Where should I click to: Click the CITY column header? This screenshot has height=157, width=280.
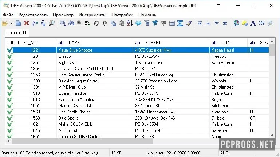[x=228, y=43]
